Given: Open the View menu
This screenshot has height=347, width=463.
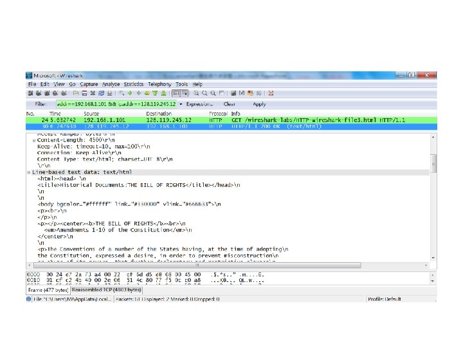Looking at the screenshot, I should click(x=59, y=84).
